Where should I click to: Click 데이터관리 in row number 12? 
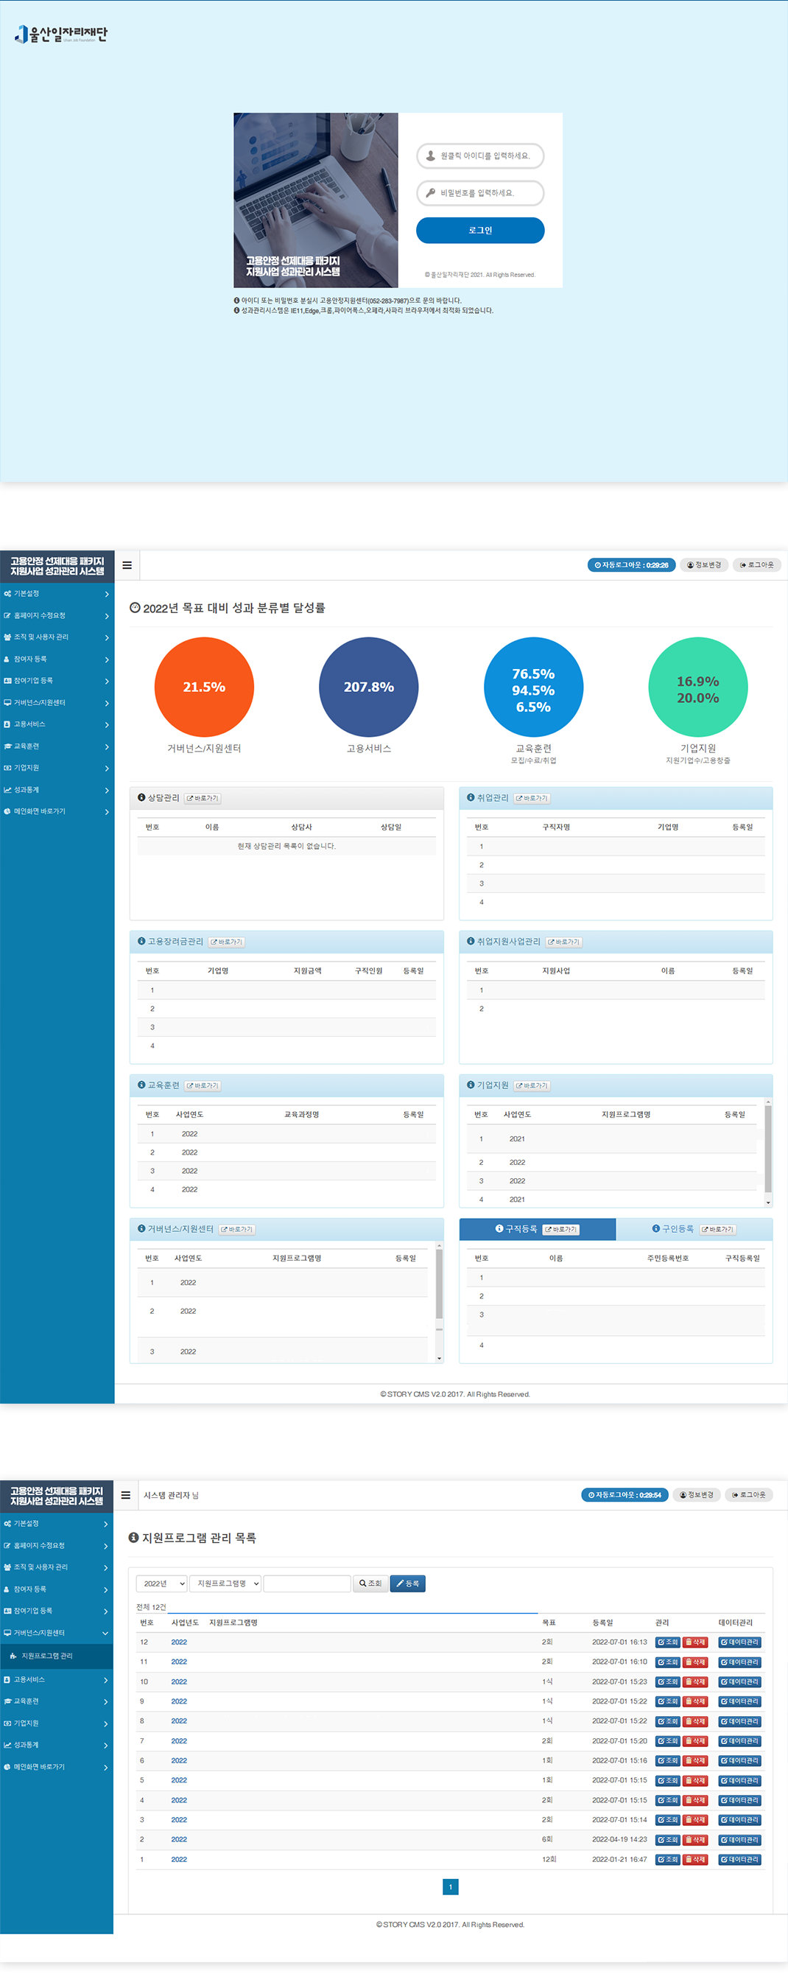(739, 1642)
